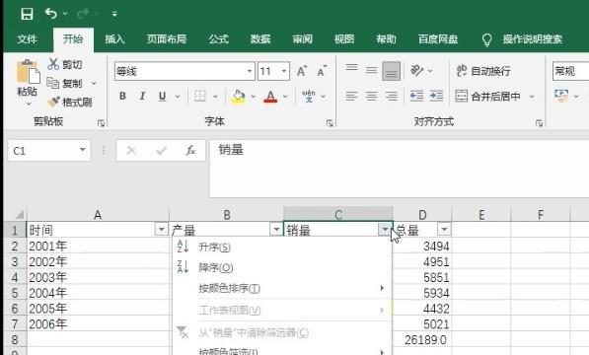The width and height of the screenshot is (589, 355).
Task: Open the 总量 column filter arrow
Action: (x=444, y=229)
